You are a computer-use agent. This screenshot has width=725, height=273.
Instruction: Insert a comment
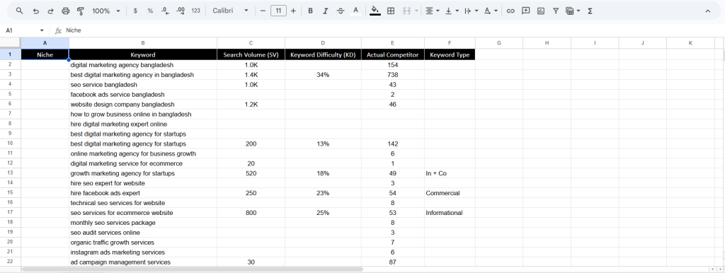pos(526,11)
